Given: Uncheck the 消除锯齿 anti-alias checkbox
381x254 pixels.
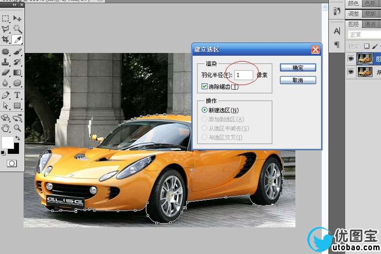Looking at the screenshot, I should (205, 87).
